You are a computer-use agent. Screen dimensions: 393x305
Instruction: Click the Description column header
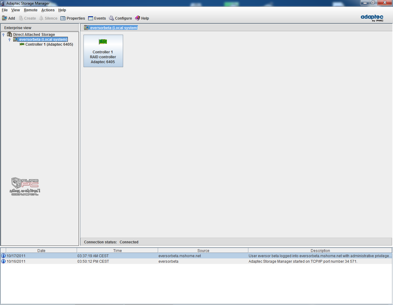coord(320,250)
